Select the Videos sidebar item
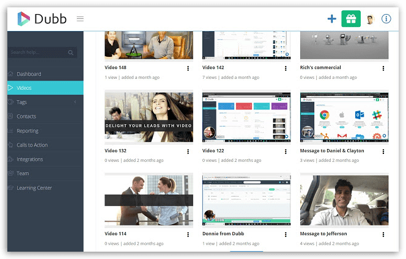The image size is (406, 259). pyautogui.click(x=24, y=88)
